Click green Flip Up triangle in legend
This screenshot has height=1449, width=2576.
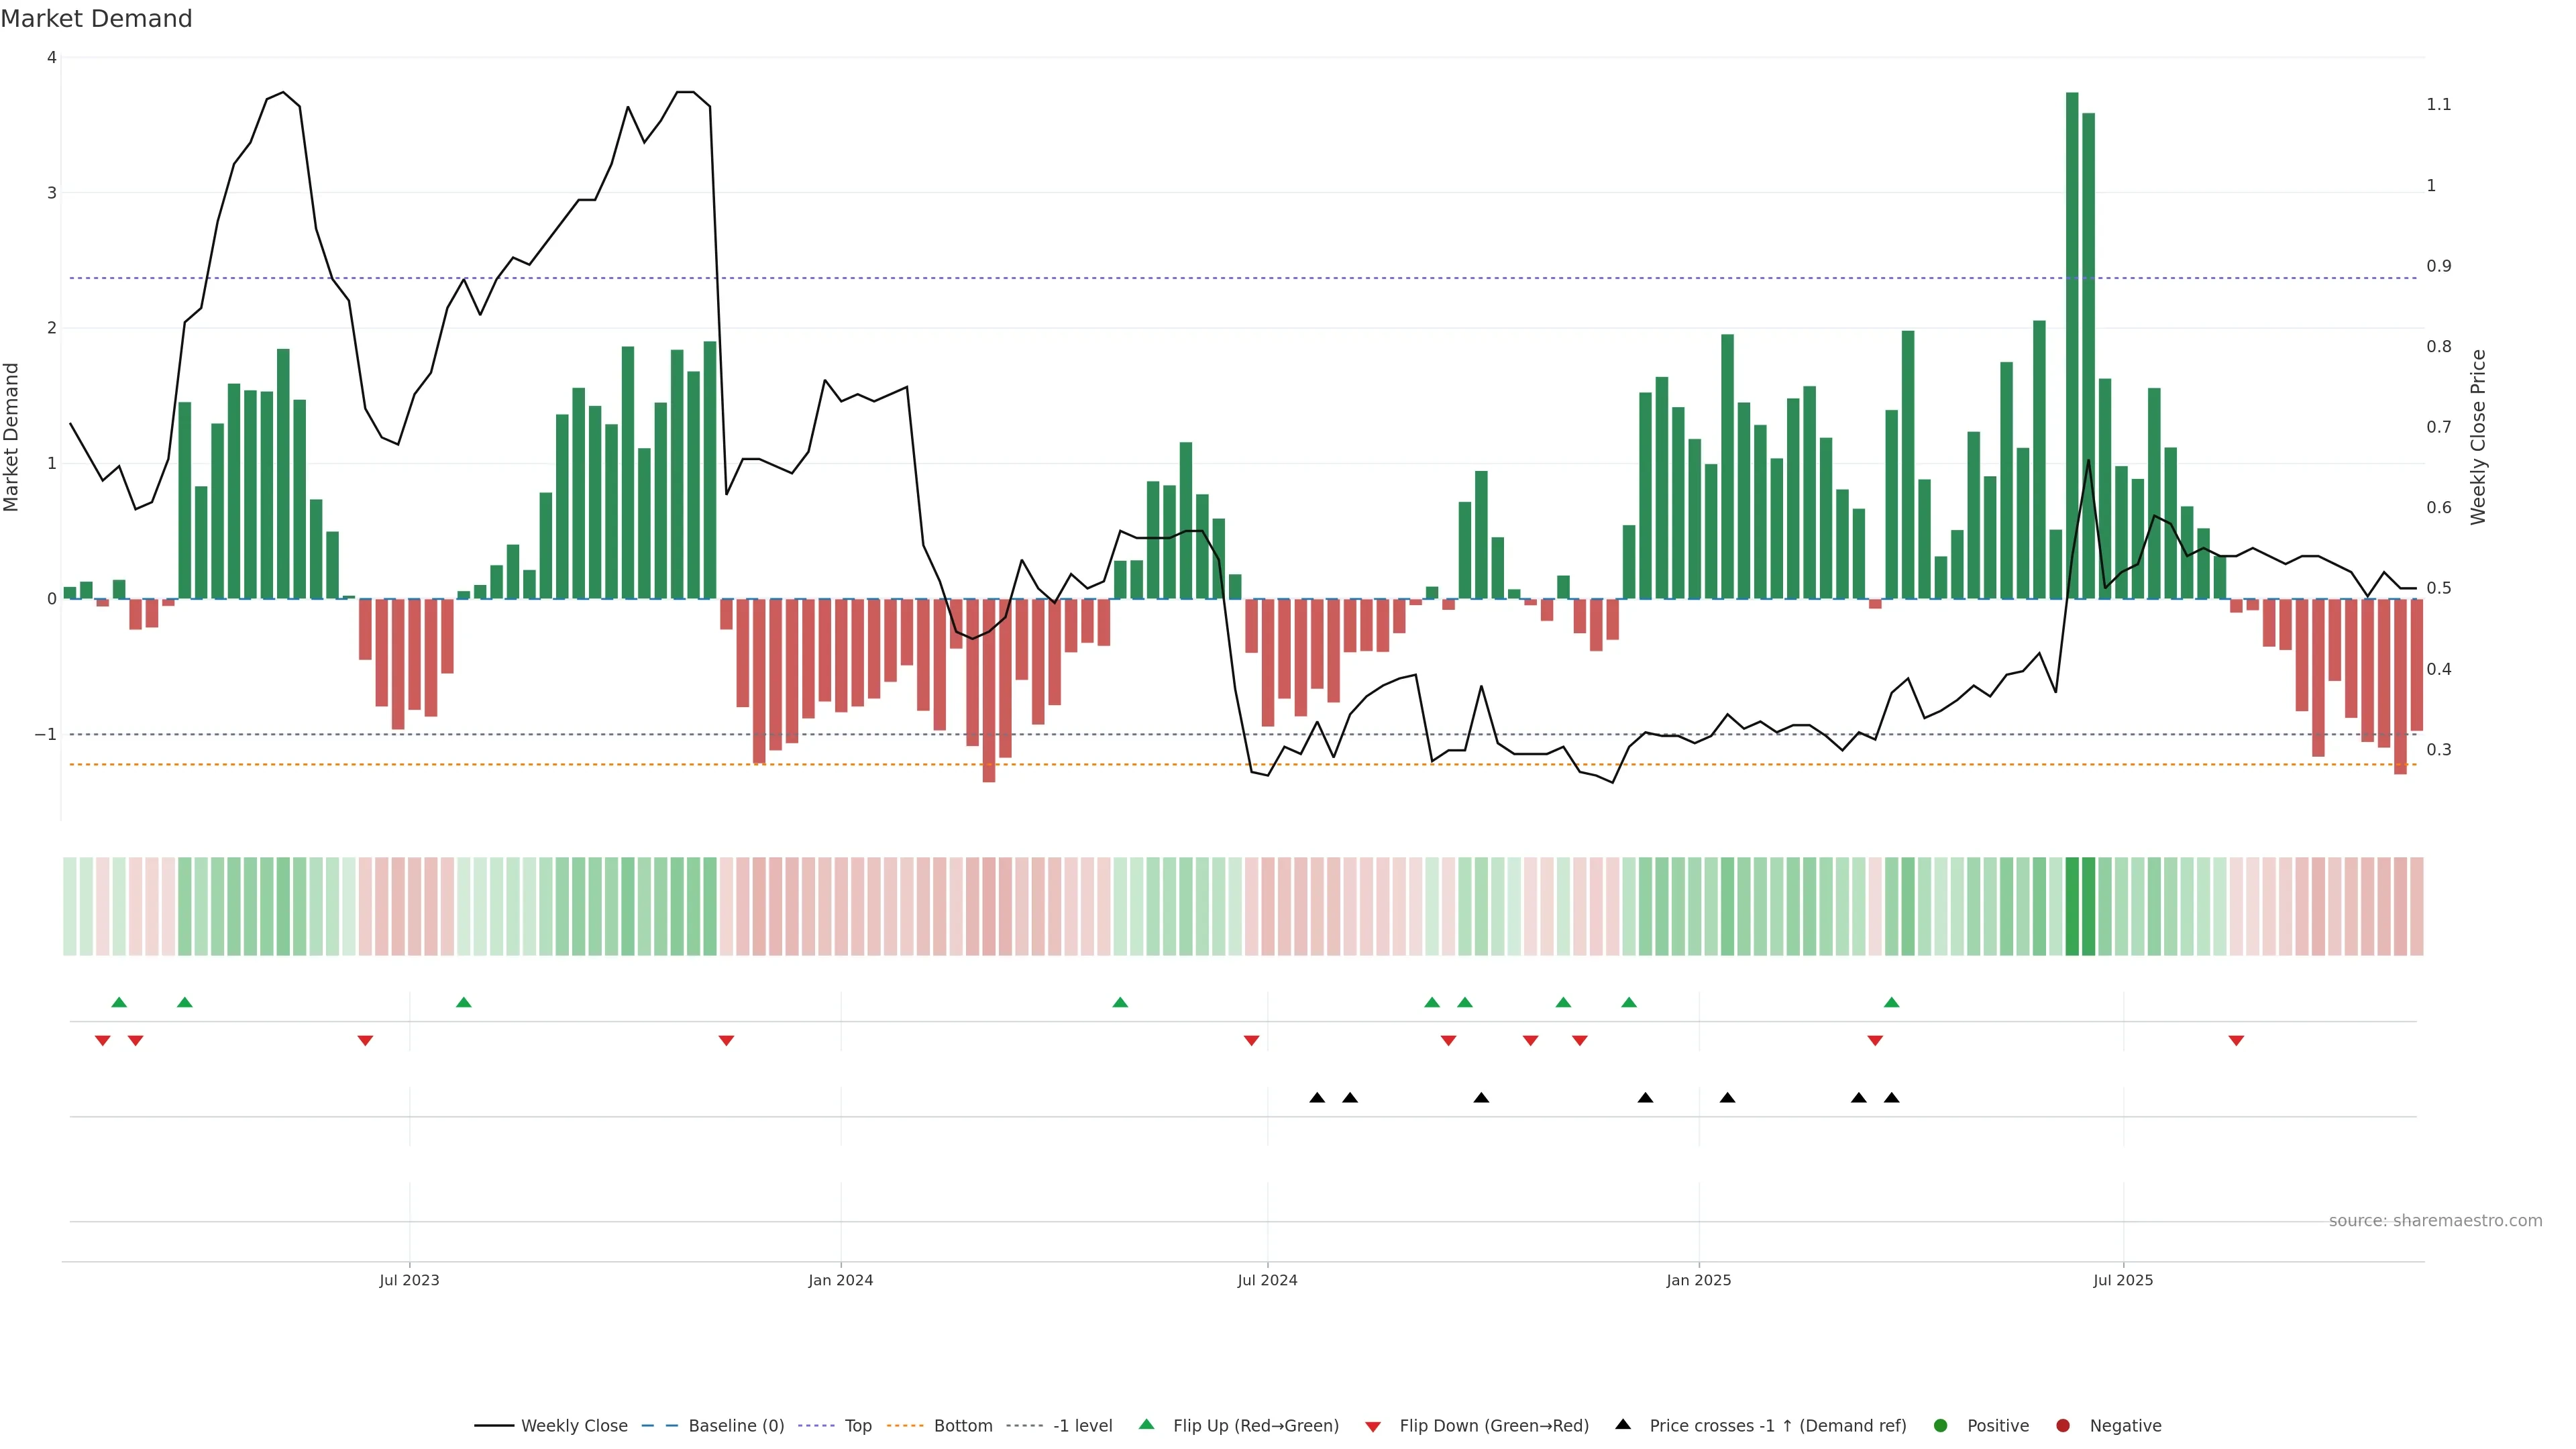[1147, 1424]
